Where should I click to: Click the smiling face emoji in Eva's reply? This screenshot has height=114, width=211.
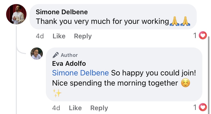[186, 83]
